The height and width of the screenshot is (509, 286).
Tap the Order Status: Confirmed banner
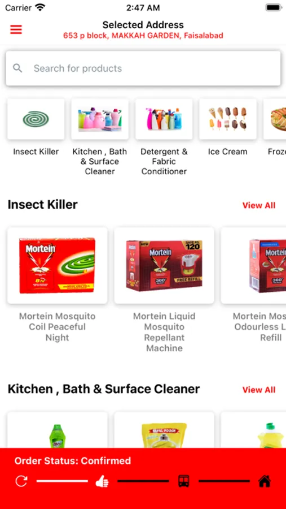[x=143, y=478]
